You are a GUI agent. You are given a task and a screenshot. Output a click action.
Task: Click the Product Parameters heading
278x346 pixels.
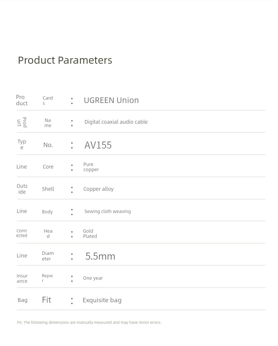pyautogui.click(x=65, y=60)
